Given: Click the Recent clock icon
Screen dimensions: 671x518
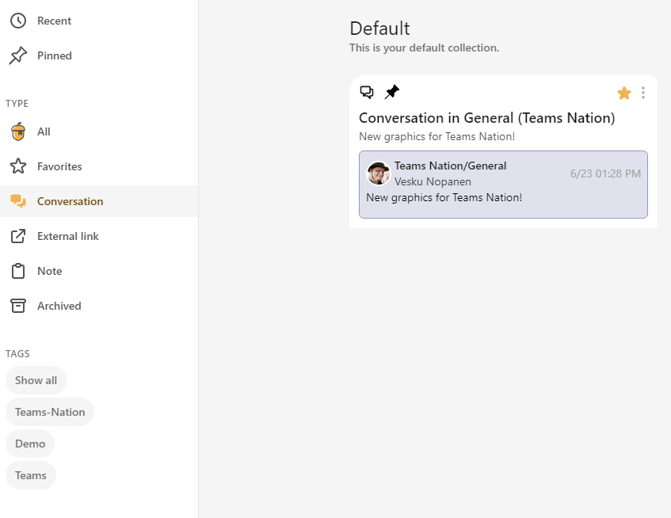Looking at the screenshot, I should point(17,21).
